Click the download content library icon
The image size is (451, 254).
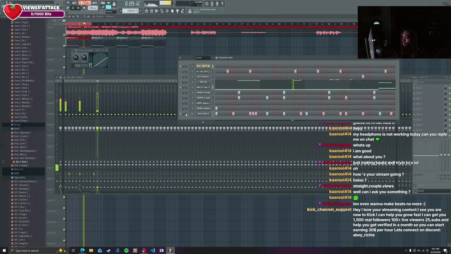pyautogui.click(x=189, y=11)
